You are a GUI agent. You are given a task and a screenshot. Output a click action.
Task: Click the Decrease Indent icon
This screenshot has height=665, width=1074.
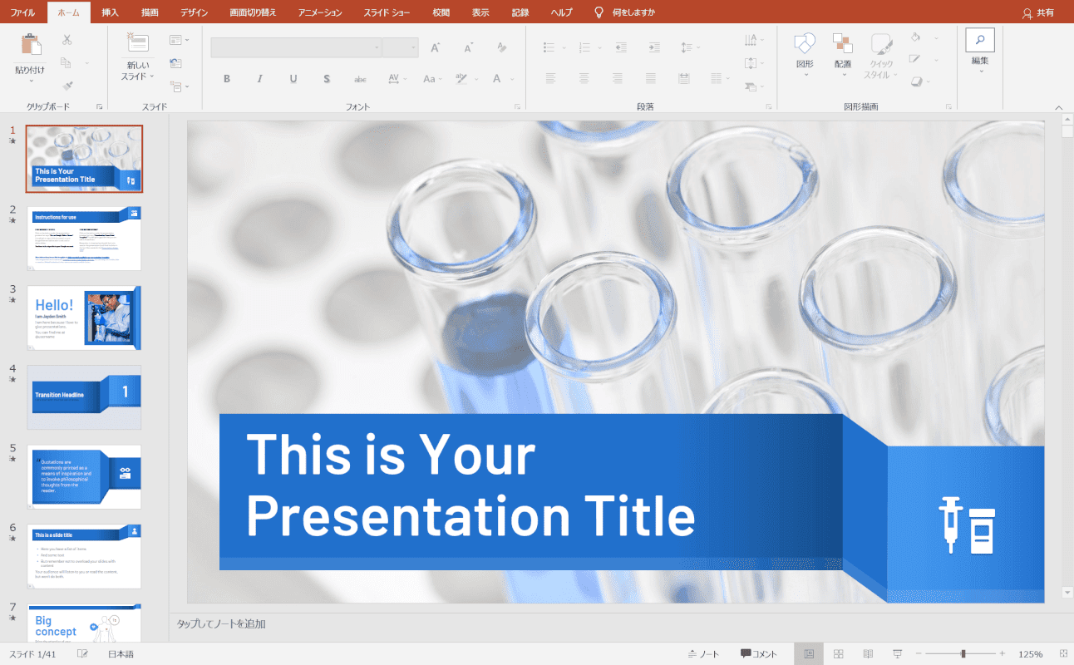pos(621,47)
